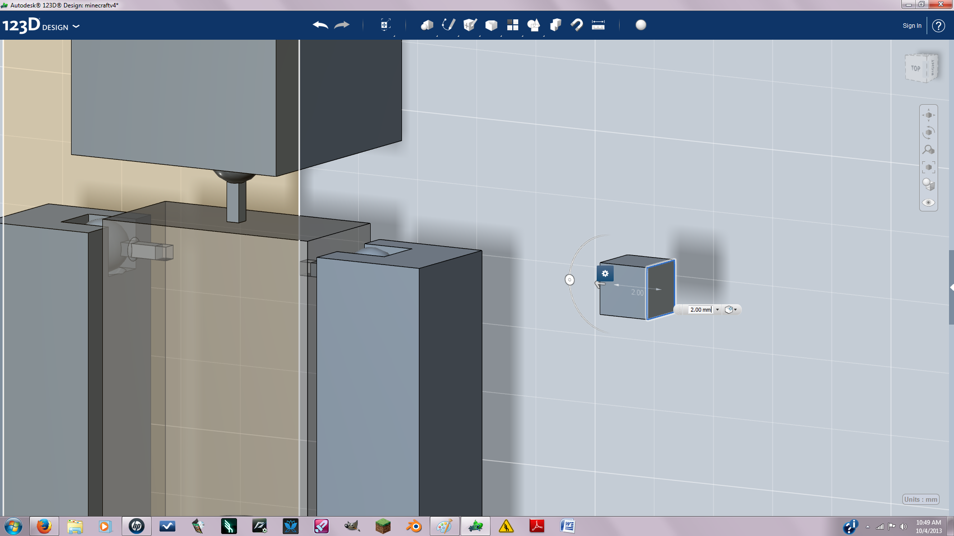Open Blender from the taskbar

point(413,526)
